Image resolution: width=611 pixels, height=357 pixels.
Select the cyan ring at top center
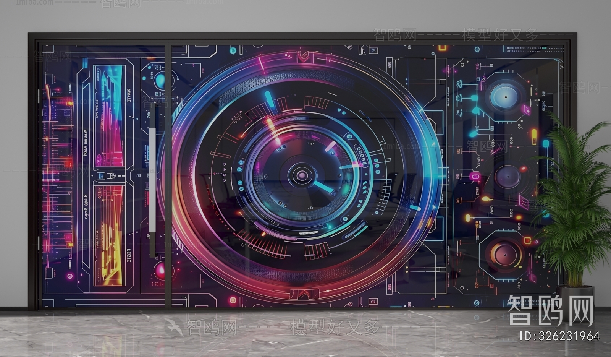coord(233,50)
